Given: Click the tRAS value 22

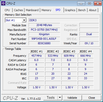Looking at the screenshot, I should pos(69,74).
